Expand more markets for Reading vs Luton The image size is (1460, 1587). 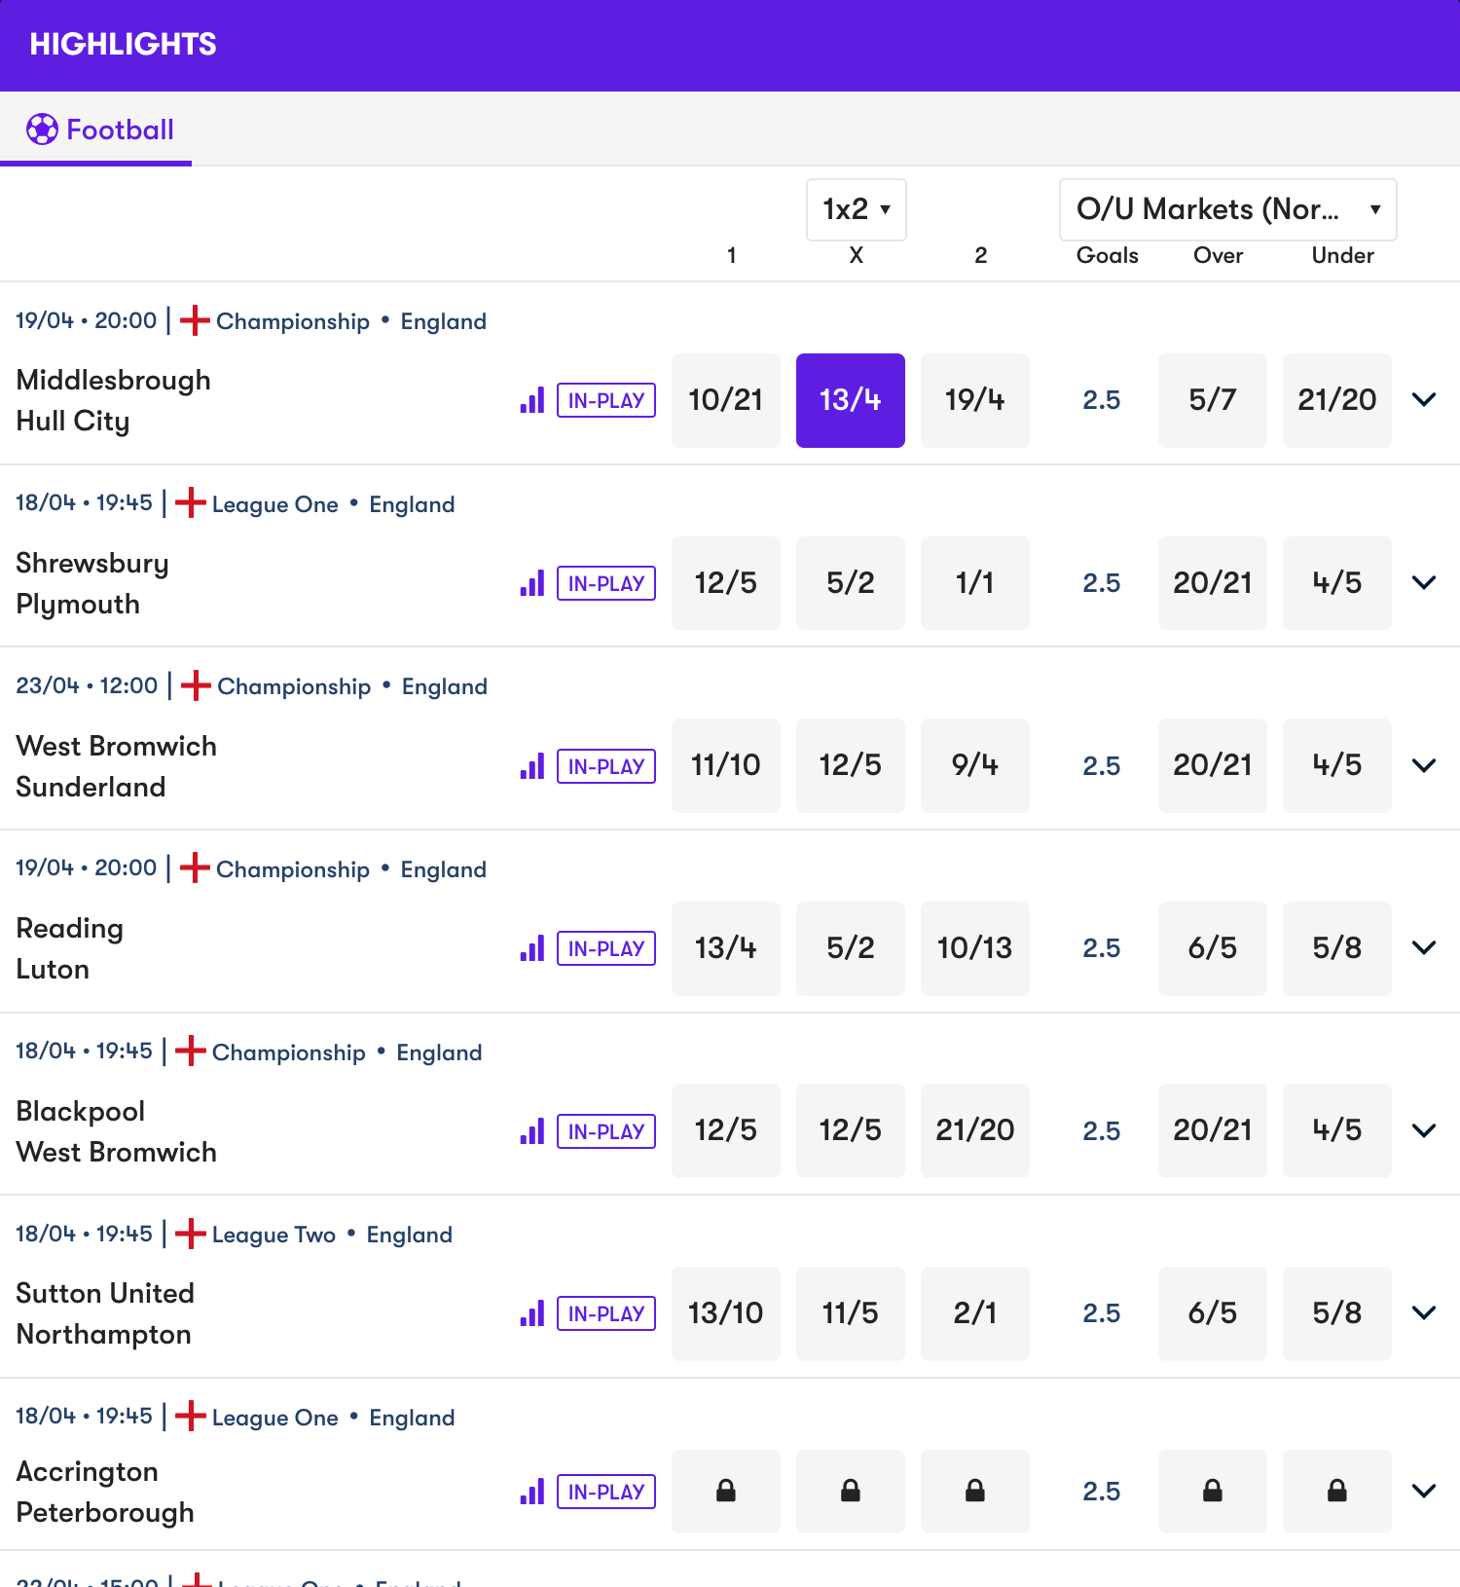click(x=1424, y=948)
